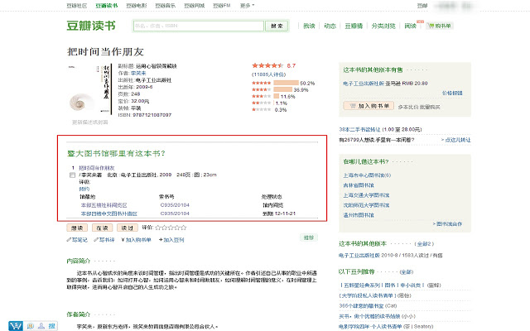Click the ¥ 加入购书单 link below rating
The height and width of the screenshot is (331, 530).
136,240
